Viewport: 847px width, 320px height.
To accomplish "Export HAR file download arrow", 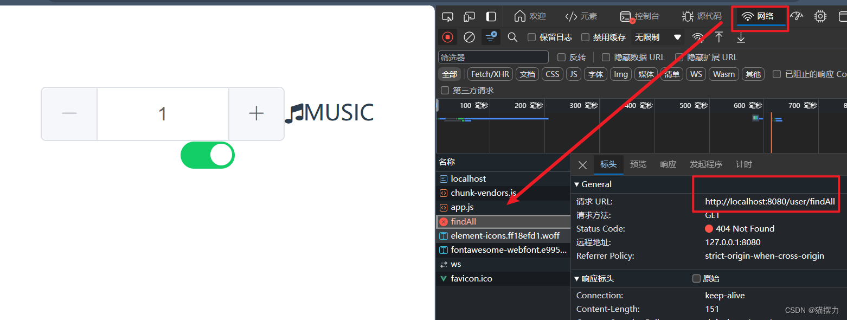I will pyautogui.click(x=741, y=37).
